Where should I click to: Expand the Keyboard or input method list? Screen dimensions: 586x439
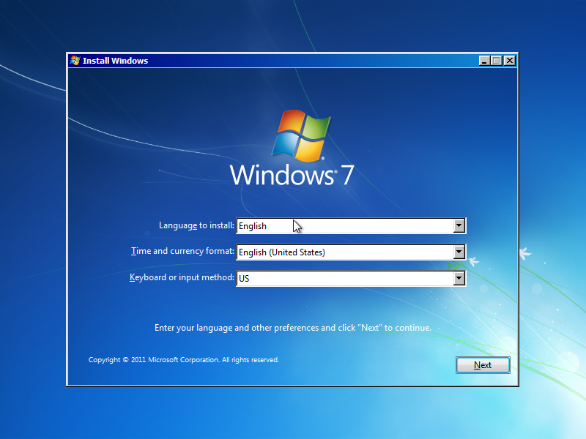pyautogui.click(x=459, y=278)
